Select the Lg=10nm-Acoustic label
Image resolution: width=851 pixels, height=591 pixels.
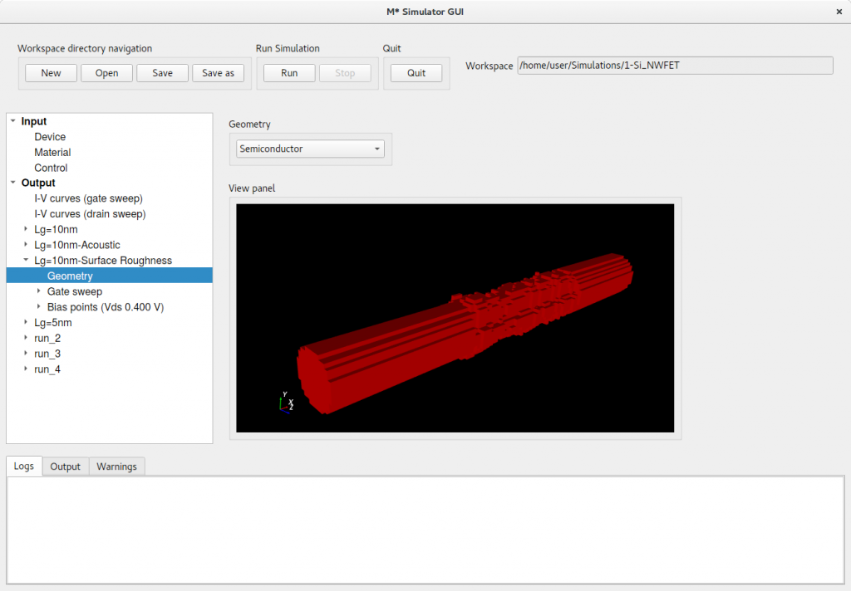coord(77,245)
